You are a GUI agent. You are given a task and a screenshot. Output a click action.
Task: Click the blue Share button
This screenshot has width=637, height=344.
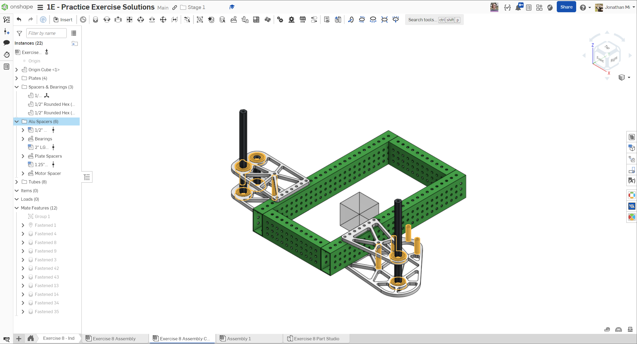566,7
